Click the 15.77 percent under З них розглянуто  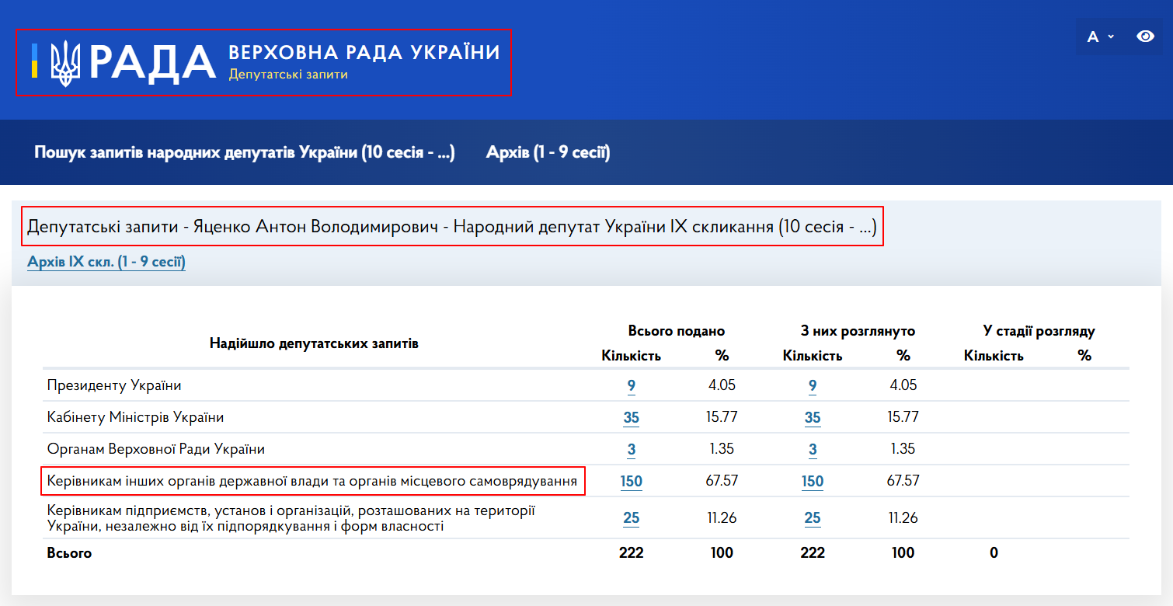point(903,417)
